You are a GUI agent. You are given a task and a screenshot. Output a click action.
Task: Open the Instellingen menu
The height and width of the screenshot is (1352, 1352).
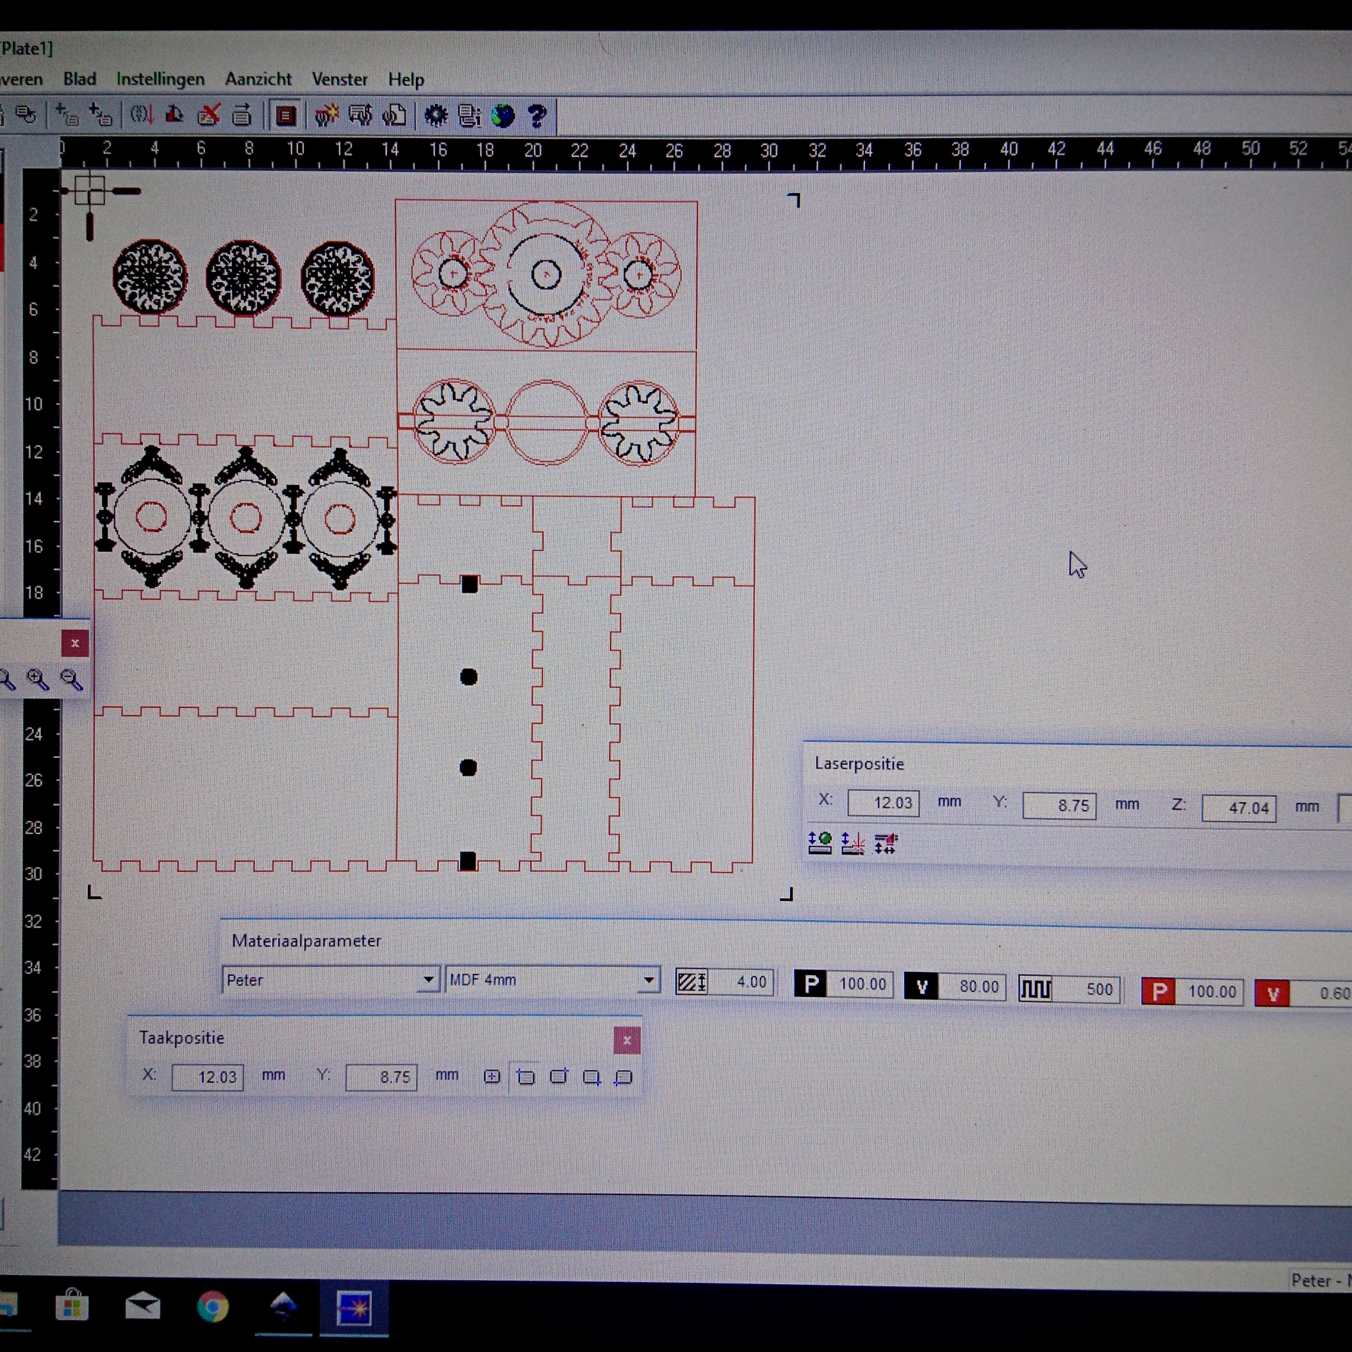(160, 79)
